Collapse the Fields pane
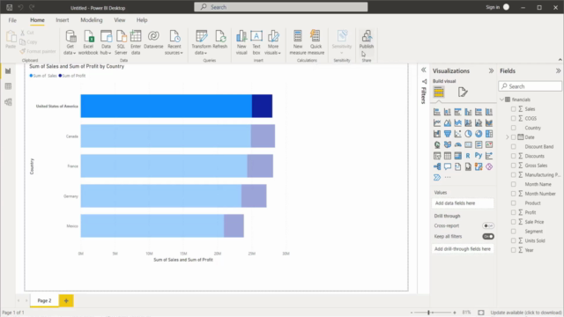Image resolution: width=564 pixels, height=317 pixels. tap(558, 70)
